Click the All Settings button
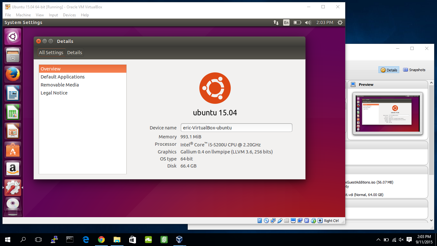The width and height of the screenshot is (437, 246). (51, 53)
